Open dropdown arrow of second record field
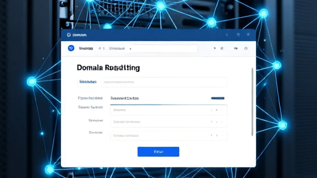This screenshot has width=317, height=178. [x=216, y=122]
